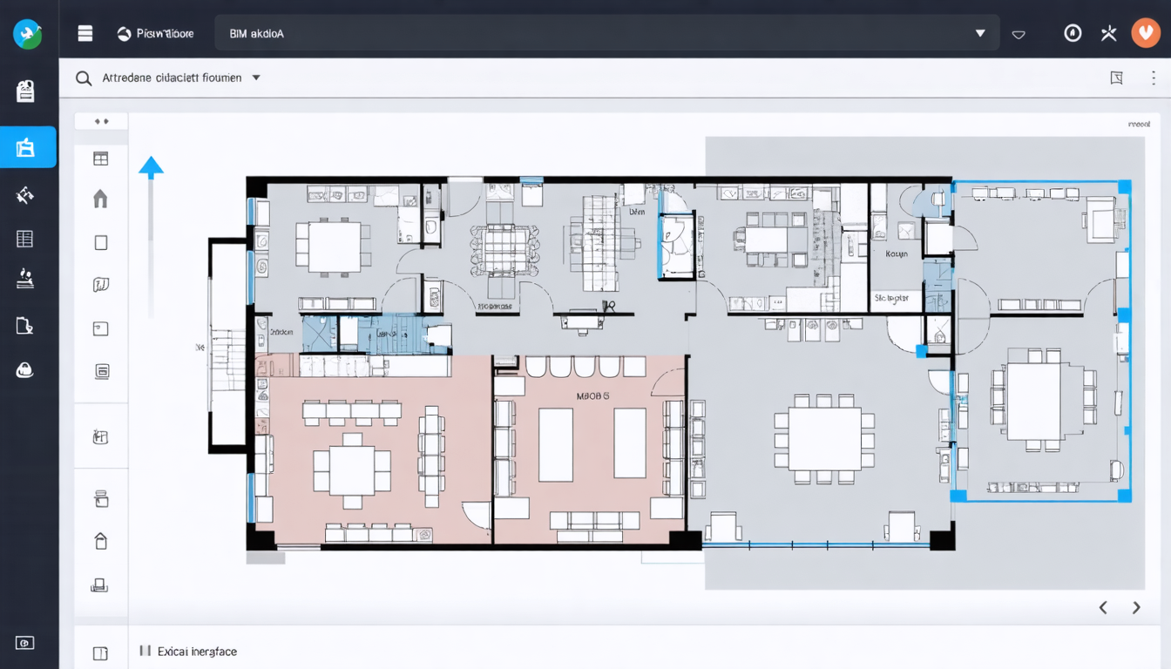Click the 'inreeal' label above the canvas
1171x669 pixels.
(x=1139, y=125)
